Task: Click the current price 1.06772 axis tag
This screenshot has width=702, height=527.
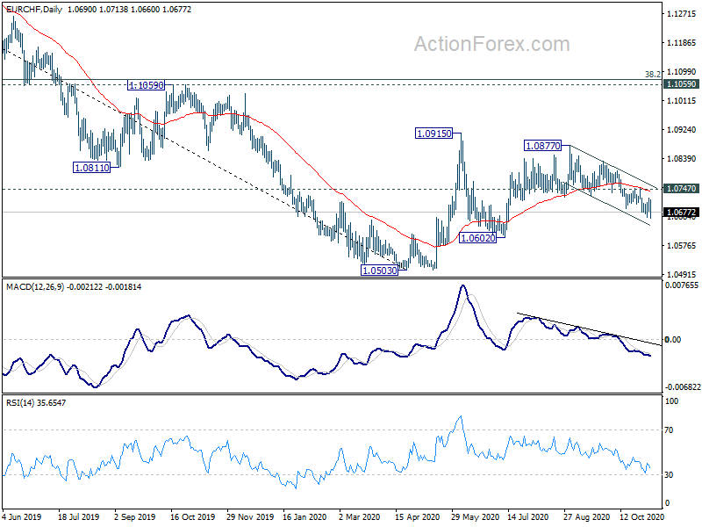Action: pos(681,212)
